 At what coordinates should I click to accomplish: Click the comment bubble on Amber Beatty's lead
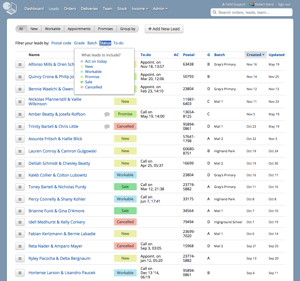[107, 114]
